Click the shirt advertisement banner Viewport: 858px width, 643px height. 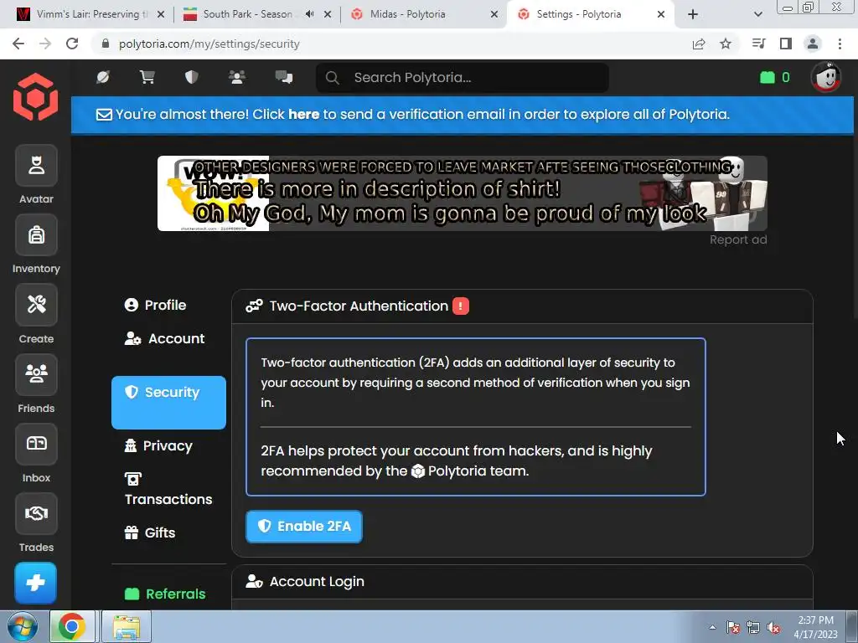tap(463, 193)
